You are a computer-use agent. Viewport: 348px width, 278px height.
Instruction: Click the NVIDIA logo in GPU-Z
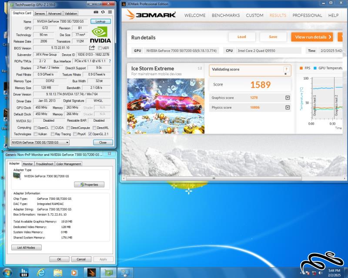tap(100, 35)
